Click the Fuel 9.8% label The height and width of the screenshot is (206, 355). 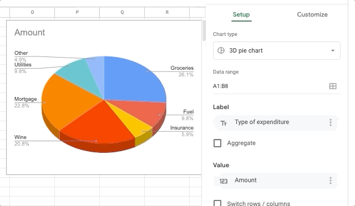pyautogui.click(x=187, y=115)
